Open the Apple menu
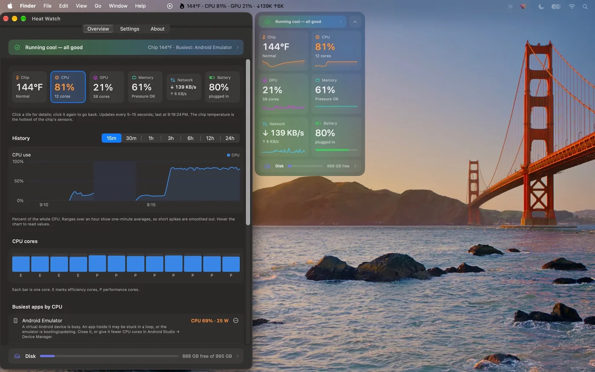This screenshot has width=595, height=372. (x=10, y=6)
